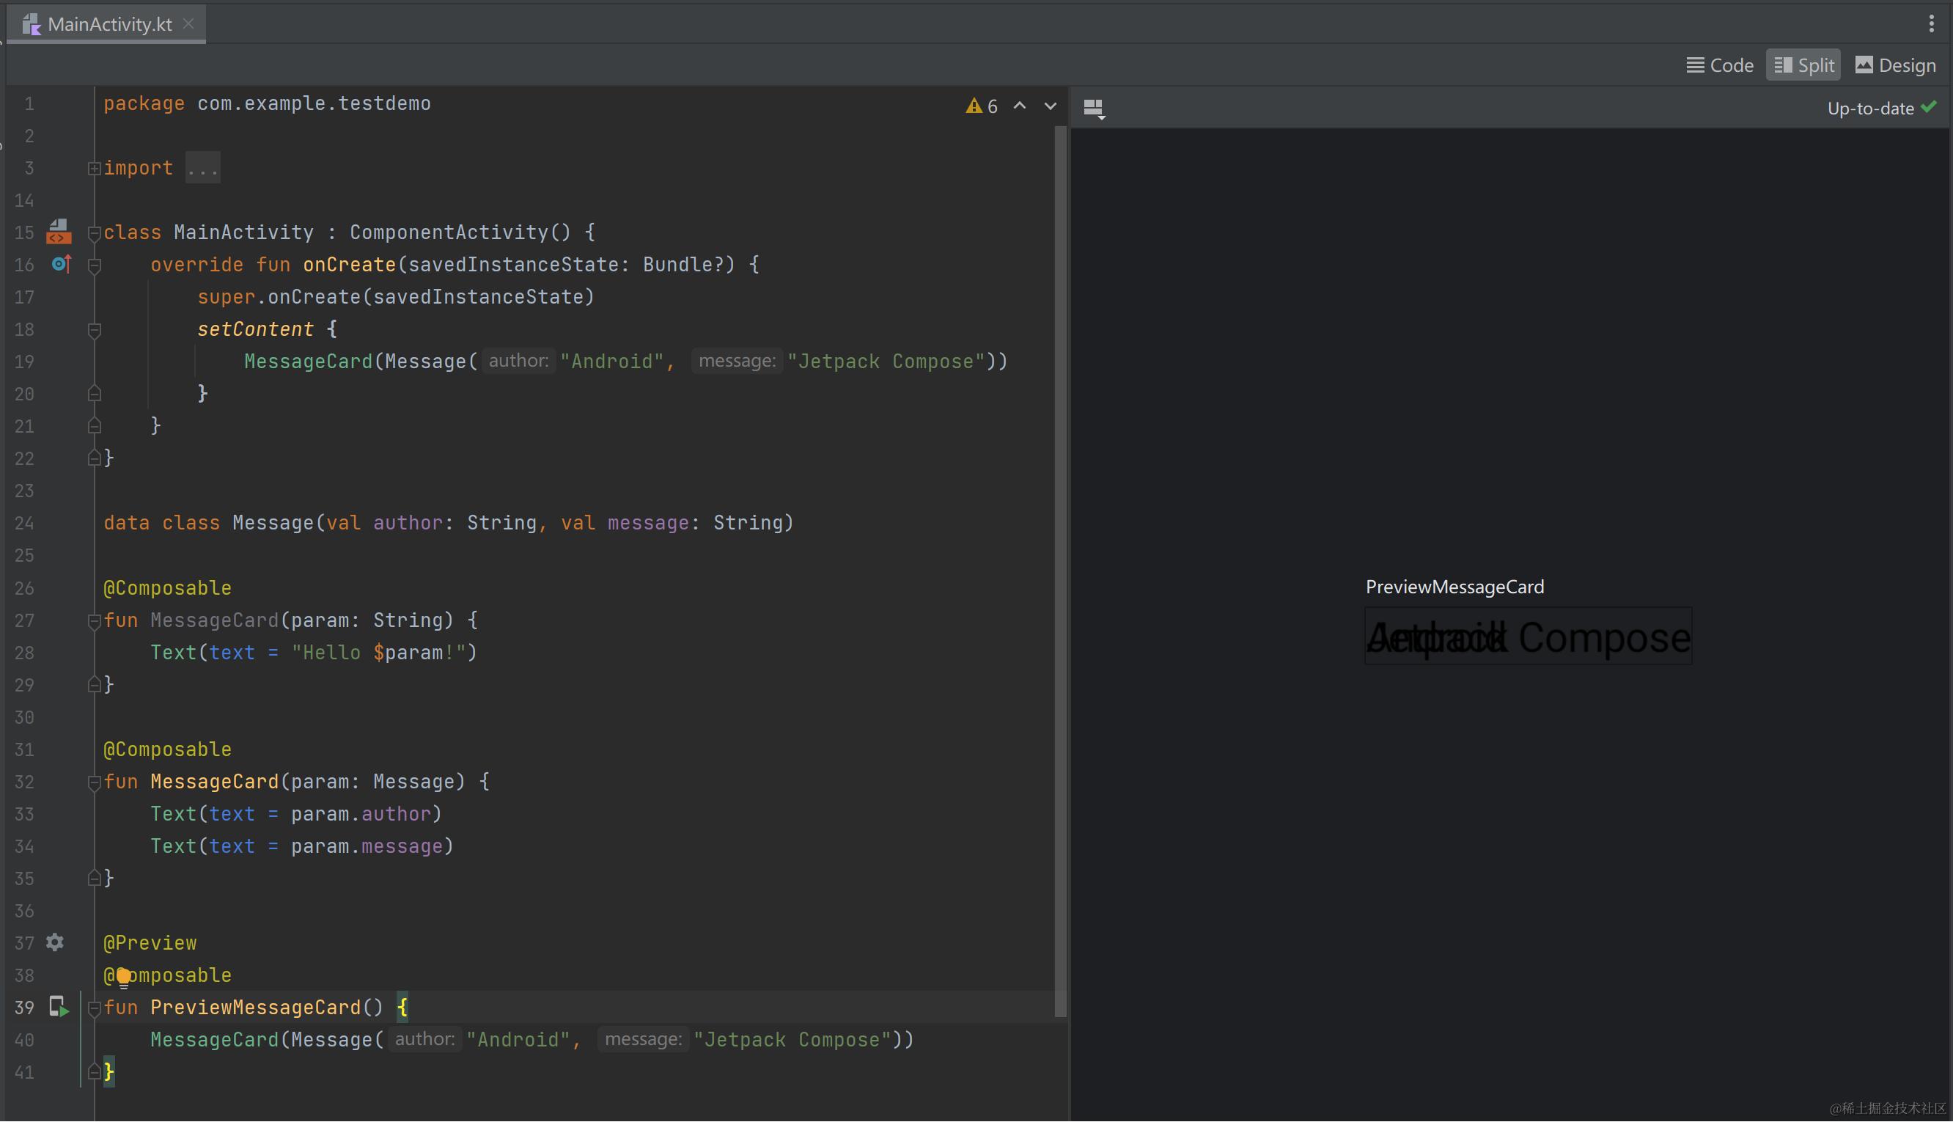Switch to Split view mode
1953x1122 pixels.
[1803, 65]
